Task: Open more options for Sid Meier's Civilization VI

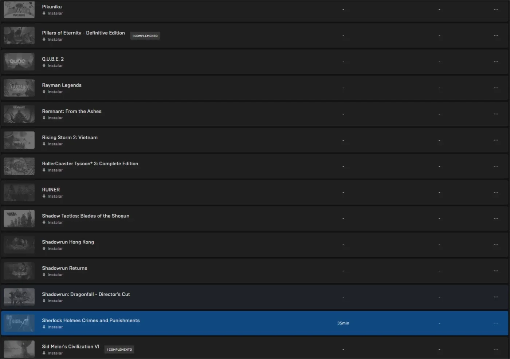Action: point(496,349)
